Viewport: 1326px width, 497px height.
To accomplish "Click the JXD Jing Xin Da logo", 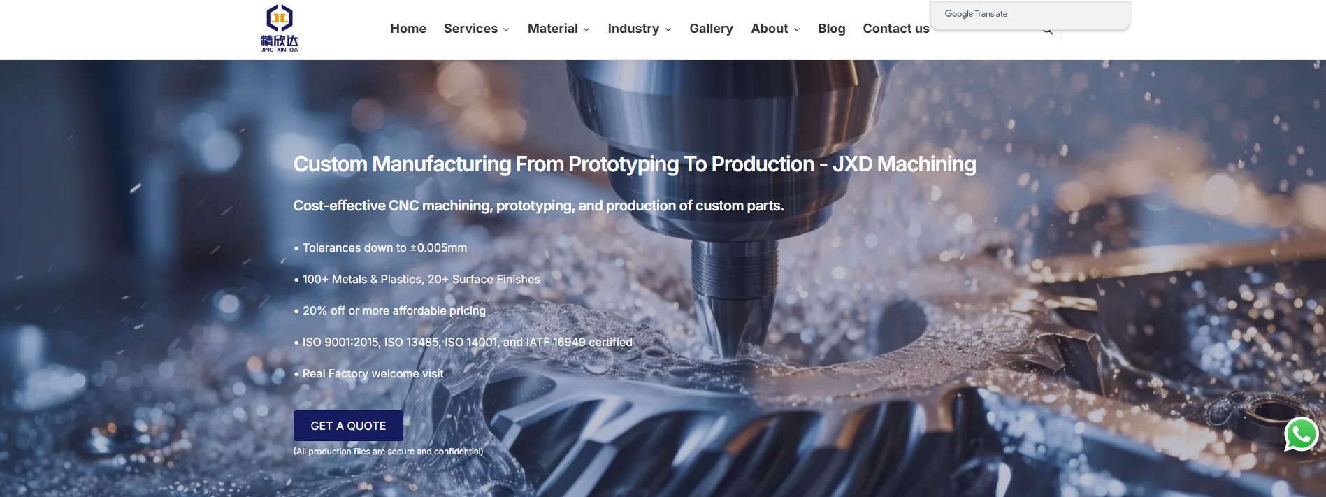I will [x=280, y=28].
